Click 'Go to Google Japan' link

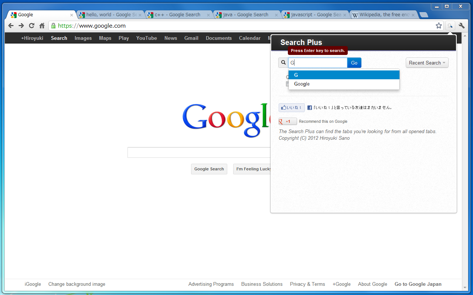(418, 284)
